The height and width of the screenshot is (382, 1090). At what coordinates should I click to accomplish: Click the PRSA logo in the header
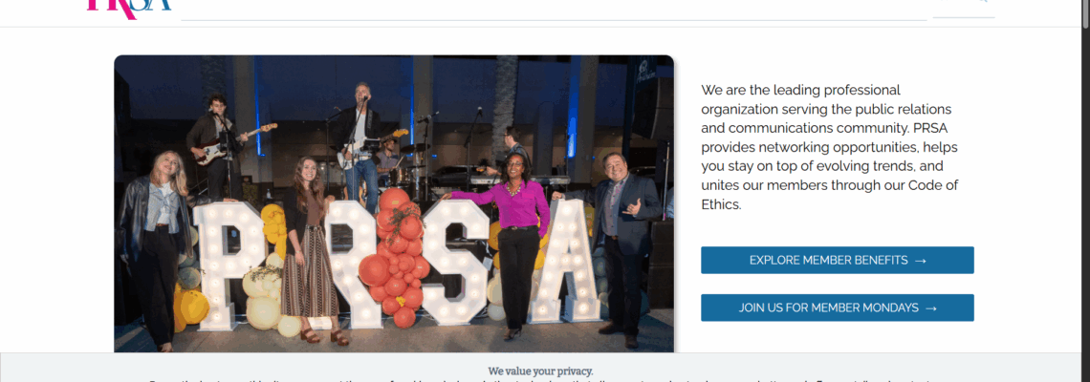129,7
